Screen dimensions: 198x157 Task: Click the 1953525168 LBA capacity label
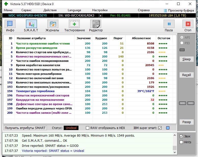pyautogui.click(x=167, y=16)
